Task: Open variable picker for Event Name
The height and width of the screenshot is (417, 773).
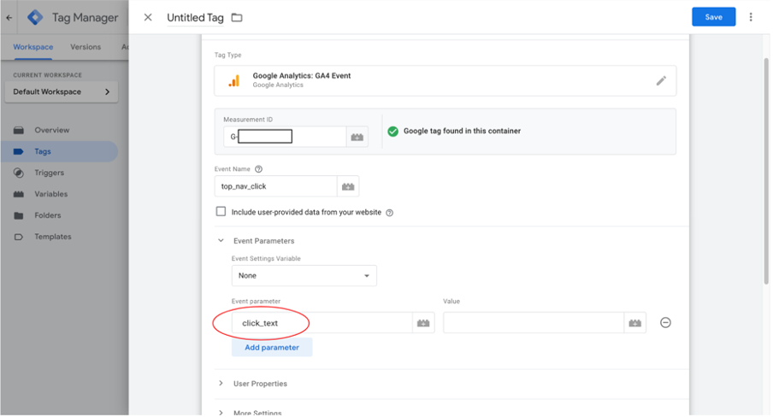Action: click(x=348, y=186)
